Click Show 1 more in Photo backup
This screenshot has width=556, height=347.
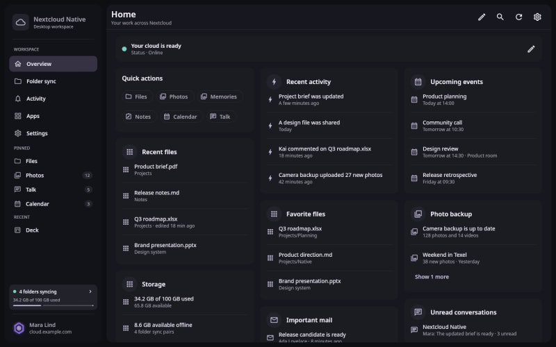[432, 277]
